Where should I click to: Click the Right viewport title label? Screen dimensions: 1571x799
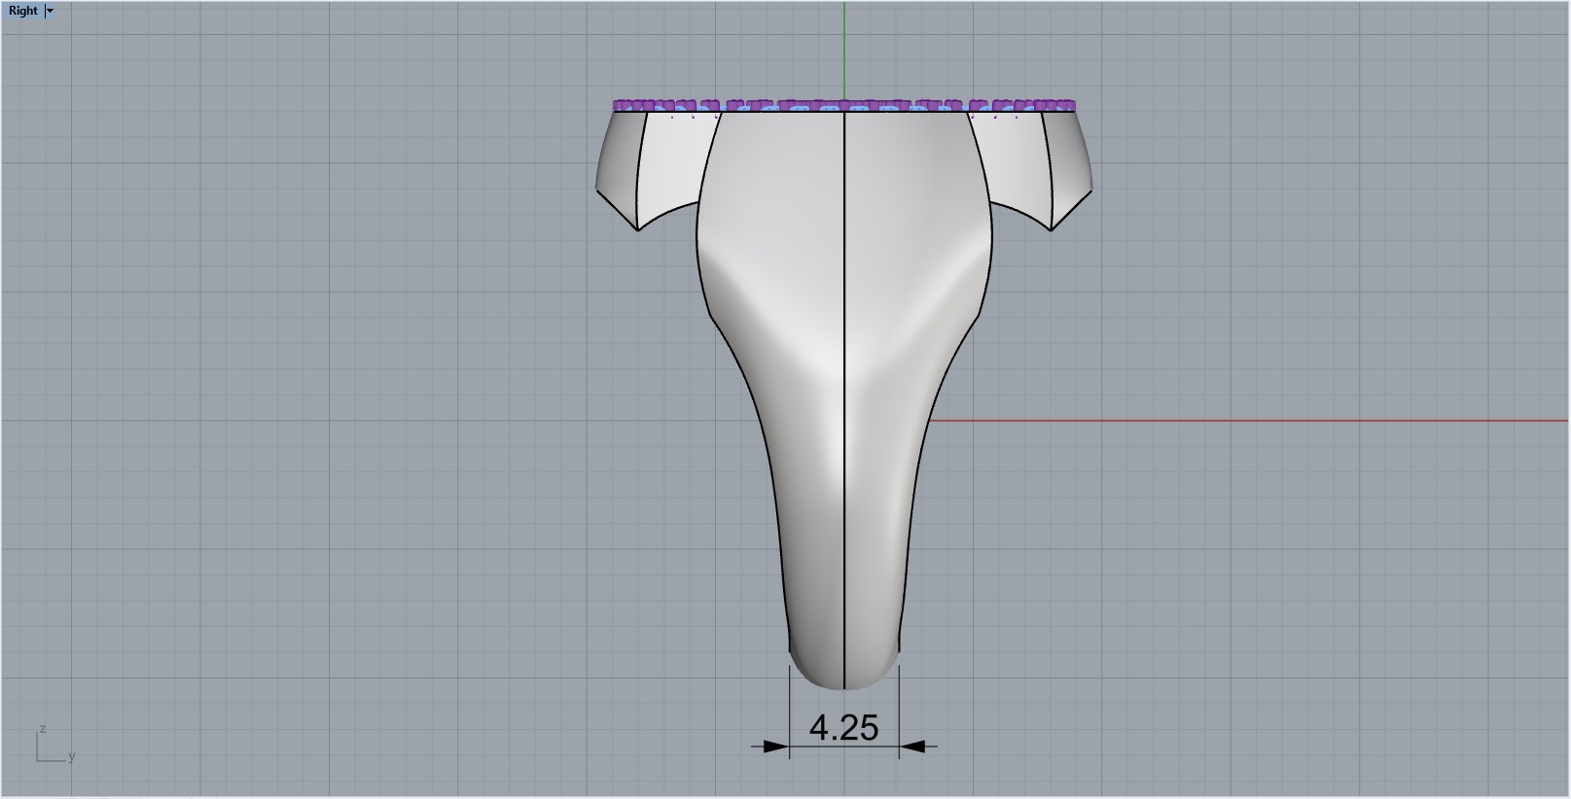pyautogui.click(x=23, y=11)
